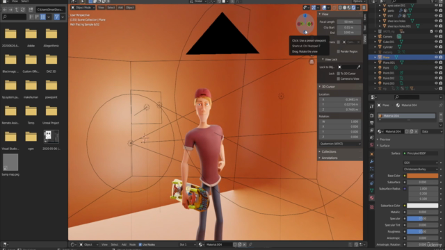Click the file browser back arrow

[x=5, y=10]
